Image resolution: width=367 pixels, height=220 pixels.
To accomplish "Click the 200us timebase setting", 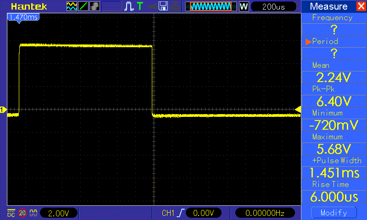I will [273, 6].
